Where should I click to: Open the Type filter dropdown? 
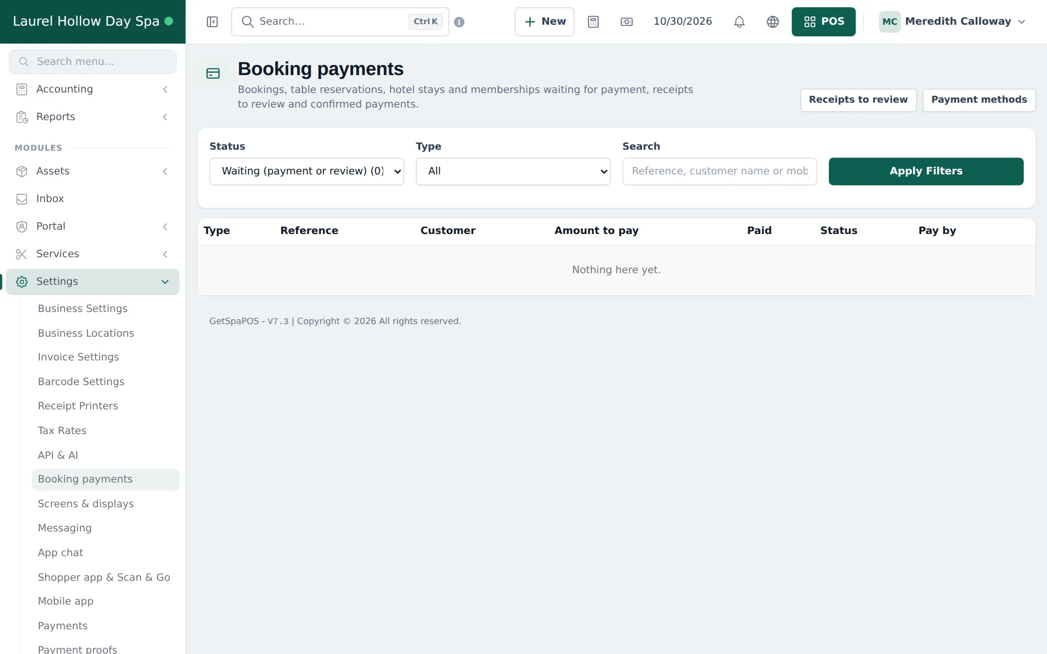(513, 171)
